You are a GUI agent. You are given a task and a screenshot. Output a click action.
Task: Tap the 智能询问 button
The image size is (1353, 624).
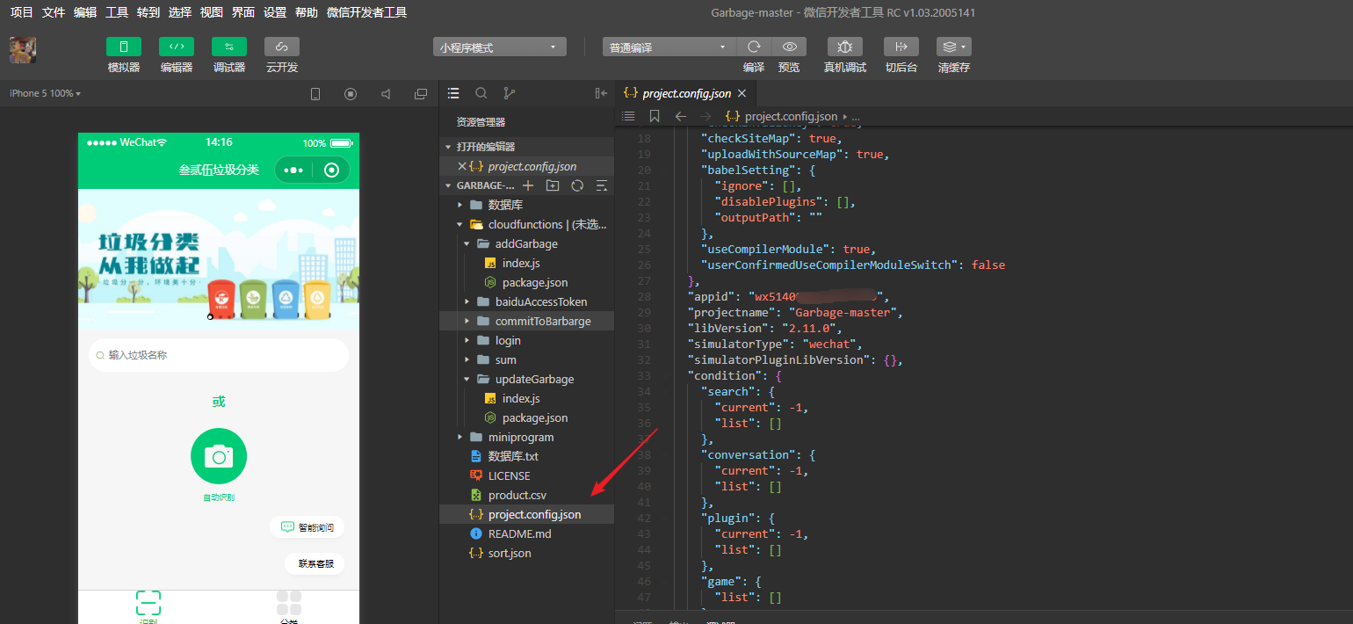coord(307,527)
